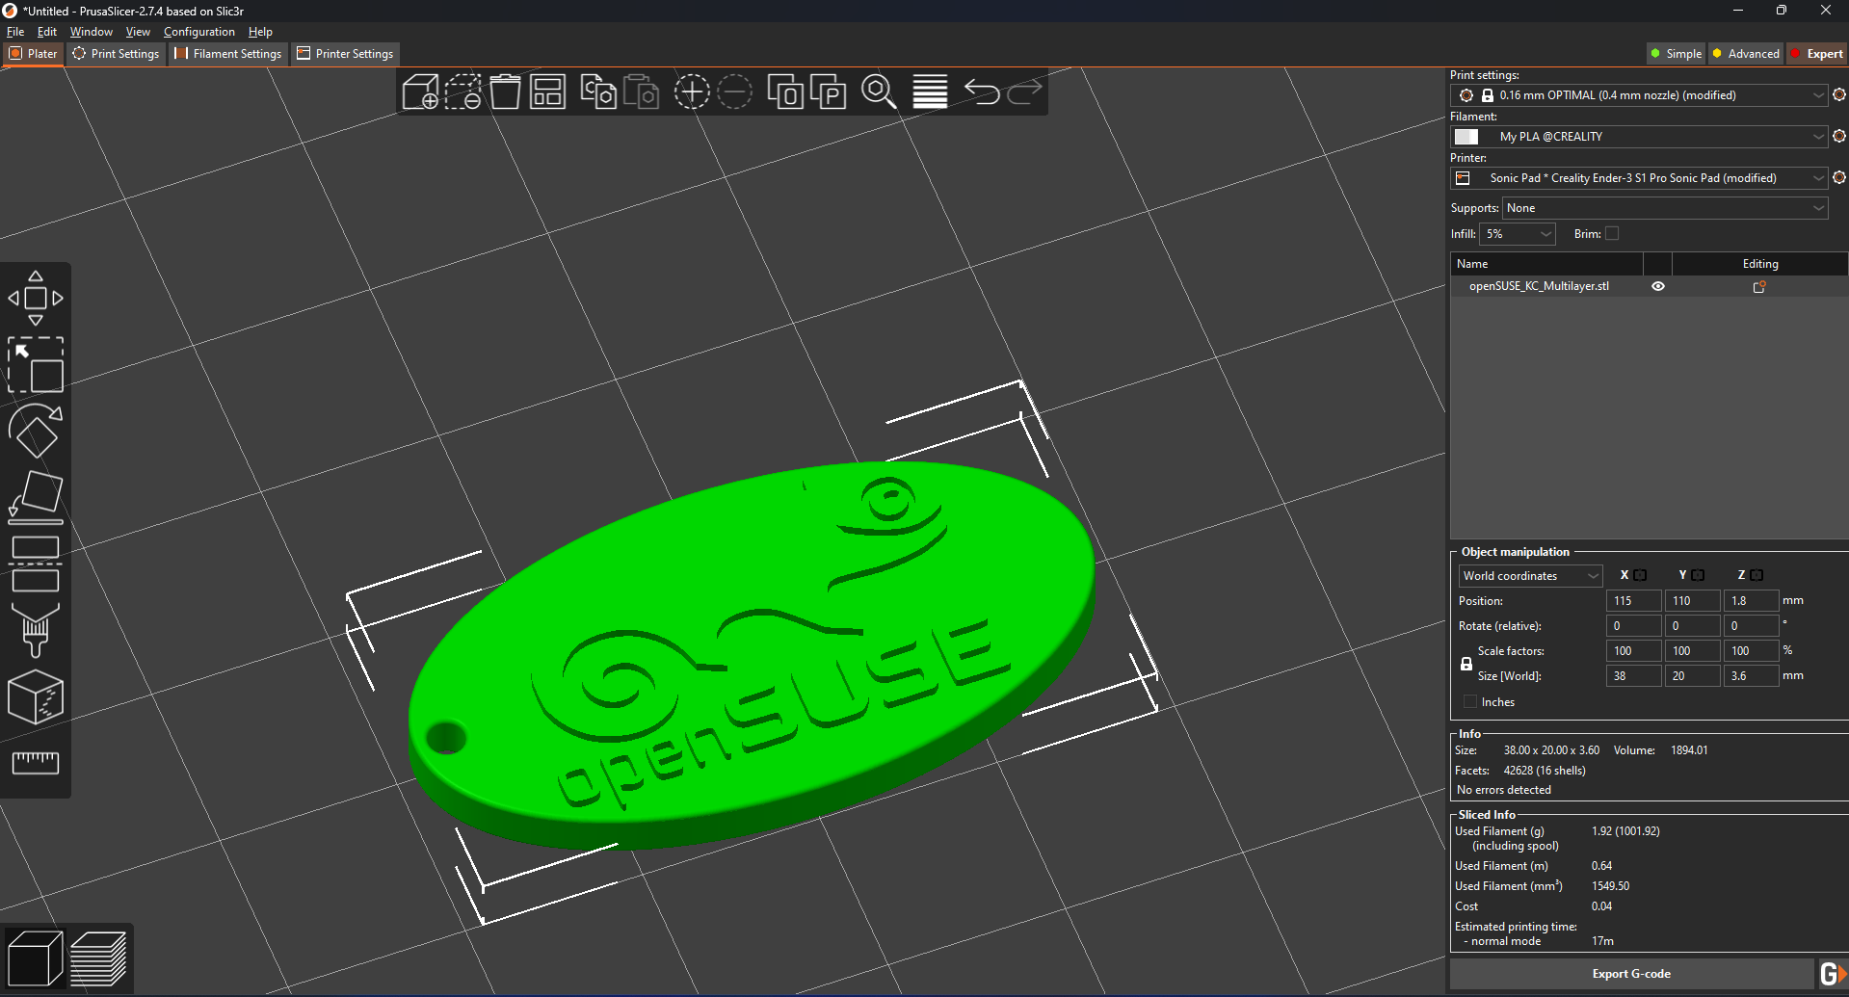Open the Help menu

[x=260, y=32]
